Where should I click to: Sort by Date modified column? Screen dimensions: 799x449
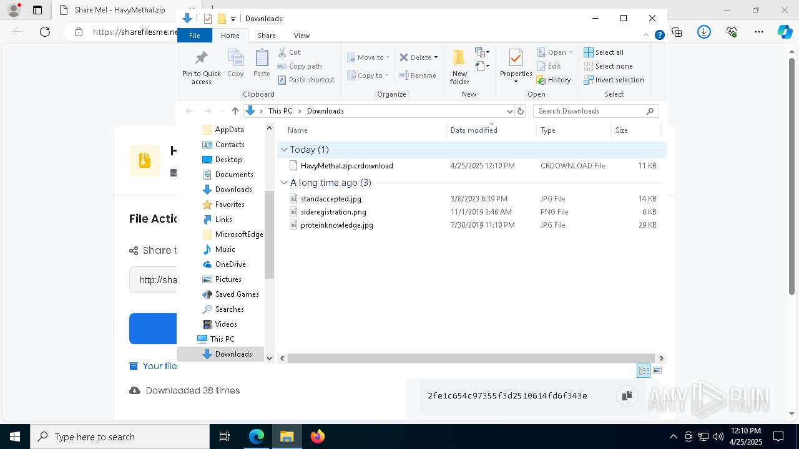coord(491,130)
